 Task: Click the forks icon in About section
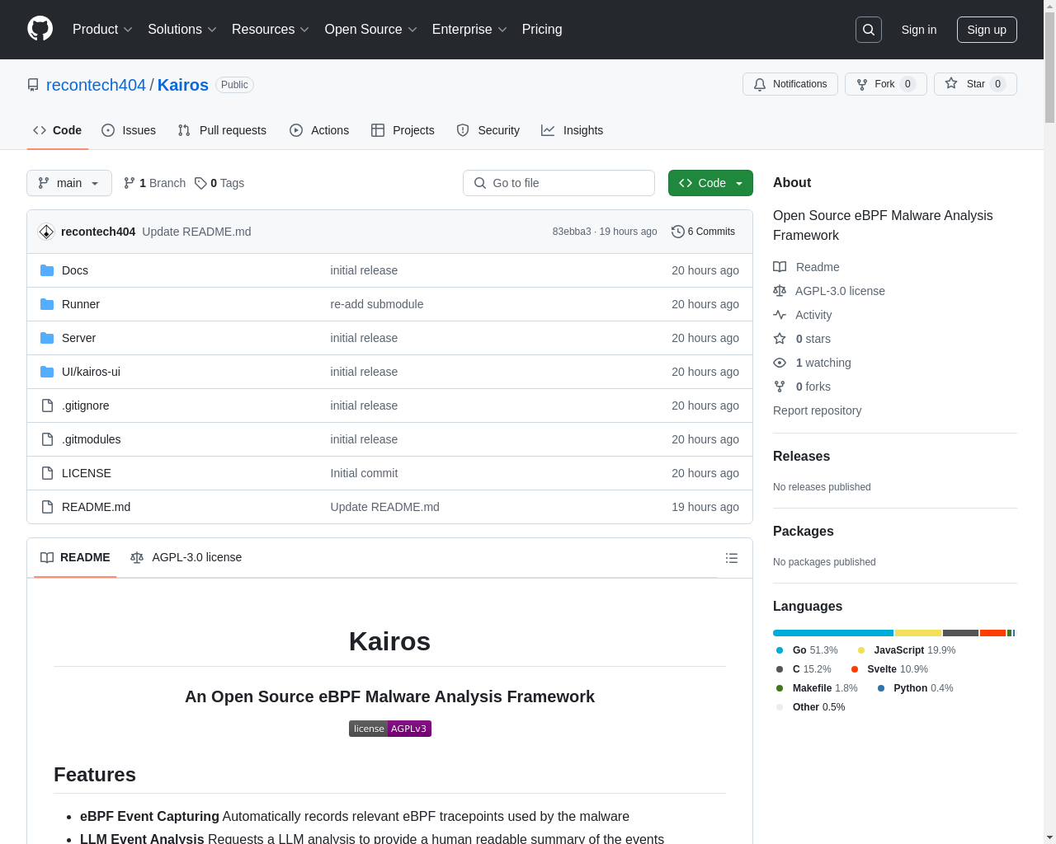780,387
